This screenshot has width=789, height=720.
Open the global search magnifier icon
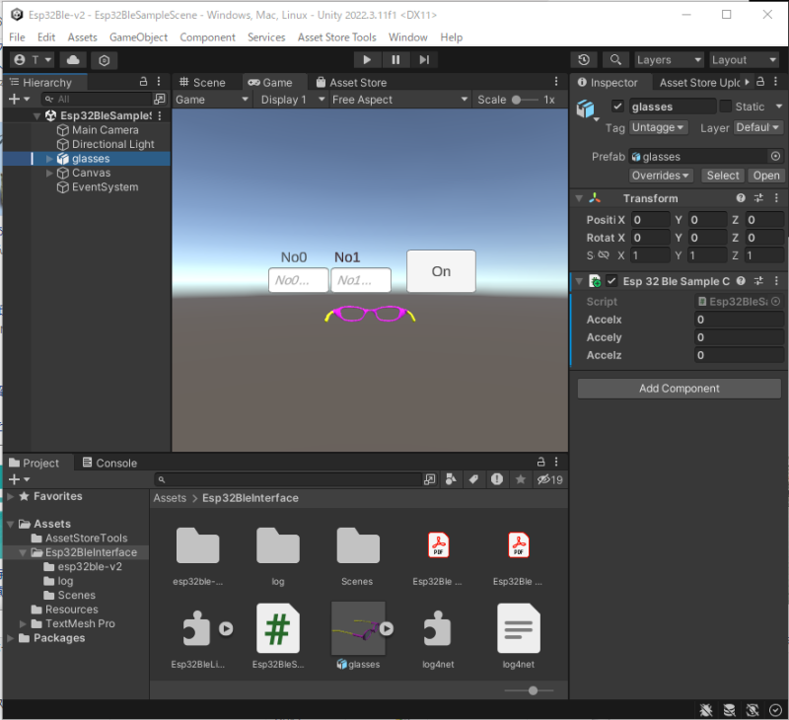[615, 60]
